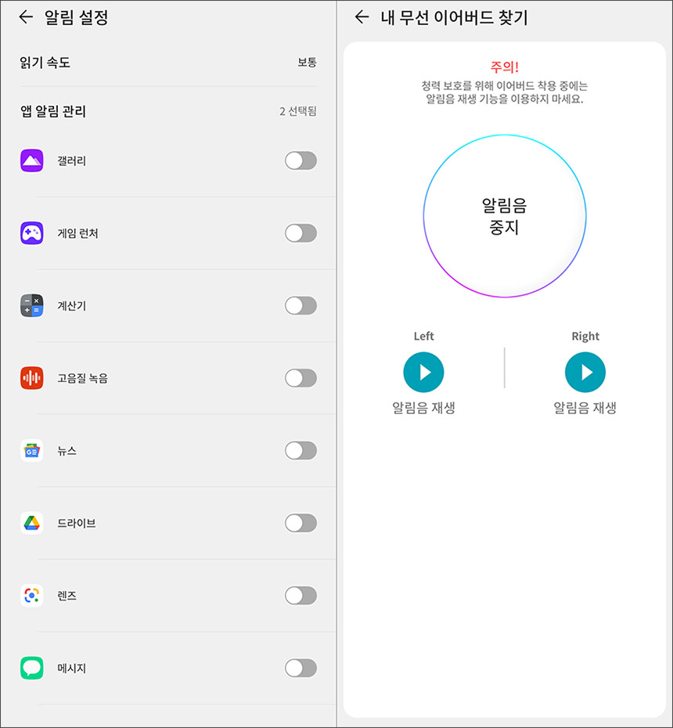
Task: Enable notifications for 메시지
Action: 301,668
